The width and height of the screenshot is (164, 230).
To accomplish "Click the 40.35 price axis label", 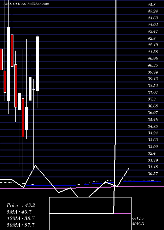I will (153, 65).
